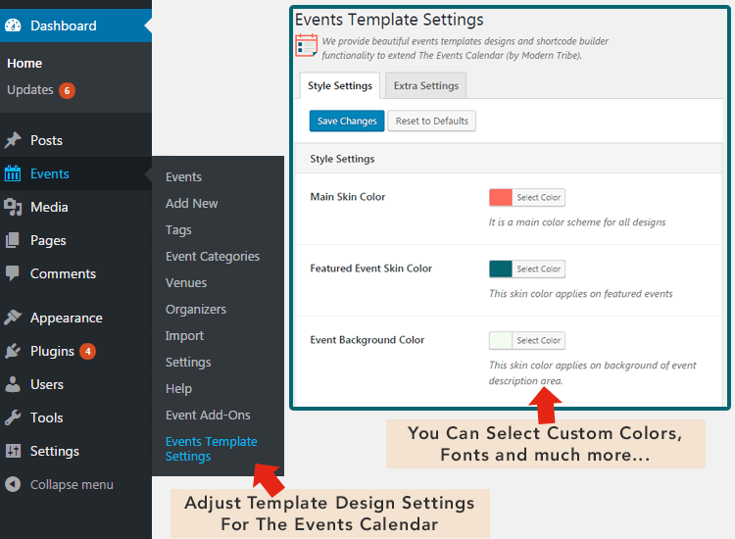Click the teal Featured Event color swatch
The image size is (735, 539).
[501, 269]
